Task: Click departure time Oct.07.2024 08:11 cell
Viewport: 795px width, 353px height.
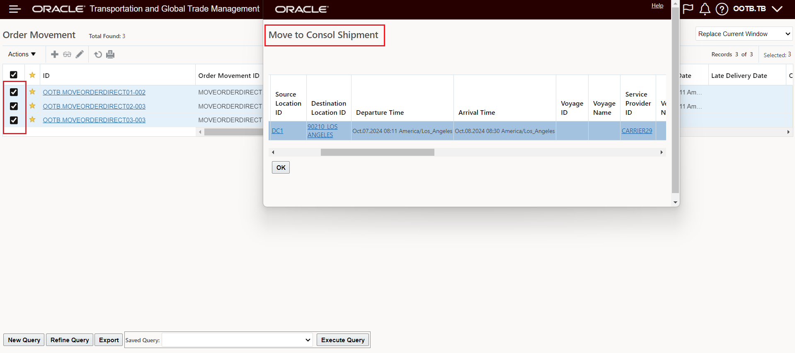Action: (x=402, y=131)
